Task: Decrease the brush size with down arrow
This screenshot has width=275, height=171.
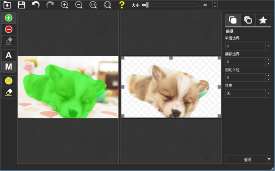Action: [215, 7]
